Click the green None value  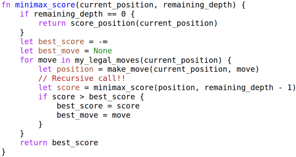[x=103, y=51]
